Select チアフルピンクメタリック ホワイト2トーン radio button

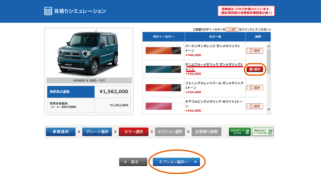(x=255, y=106)
